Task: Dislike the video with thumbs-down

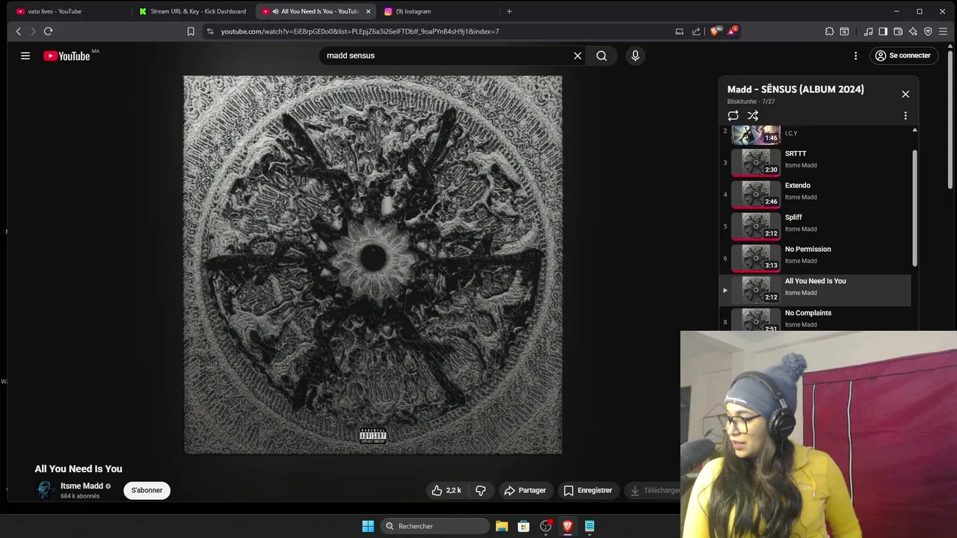Action: pos(481,490)
